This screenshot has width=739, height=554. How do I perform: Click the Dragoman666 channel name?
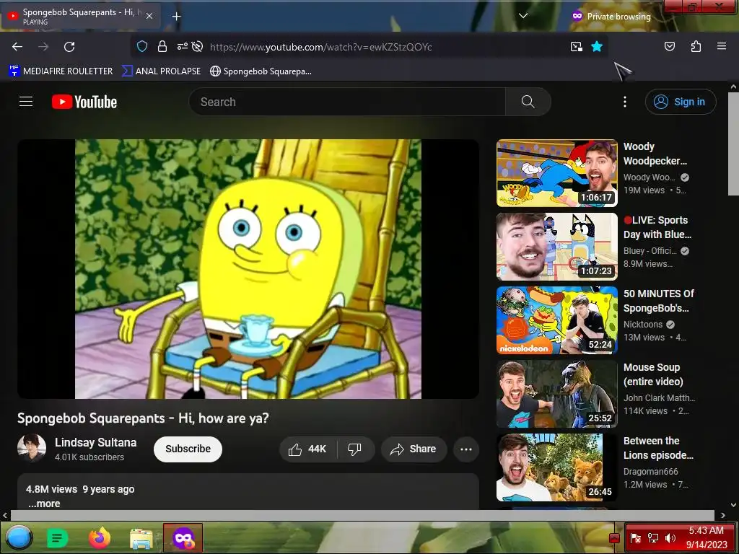651,471
